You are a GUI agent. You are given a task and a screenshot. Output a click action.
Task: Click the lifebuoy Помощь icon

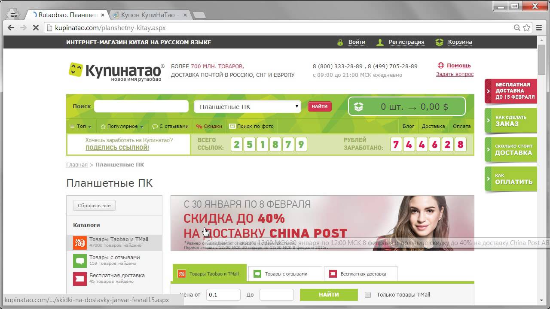tap(440, 66)
